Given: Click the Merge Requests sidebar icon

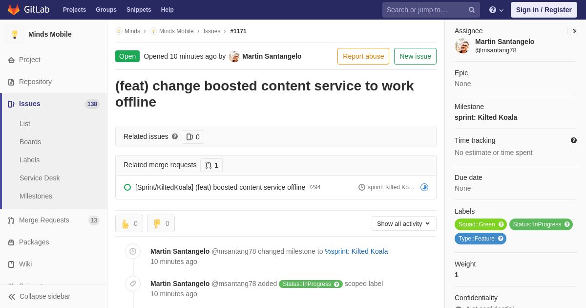Looking at the screenshot, I should click(x=11, y=220).
